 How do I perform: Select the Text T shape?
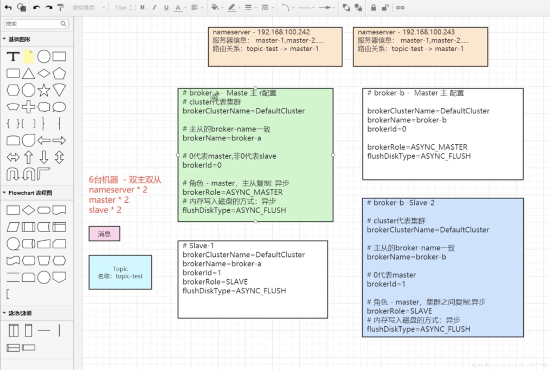coord(13,57)
